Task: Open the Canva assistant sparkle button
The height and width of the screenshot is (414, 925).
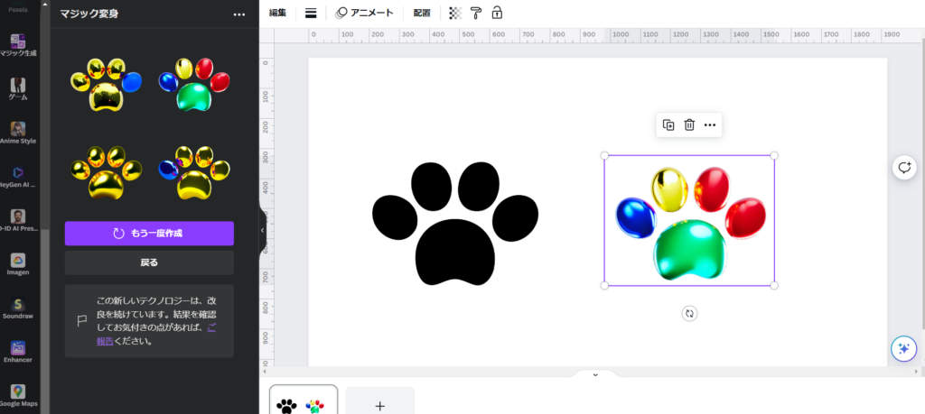Action: (x=903, y=349)
